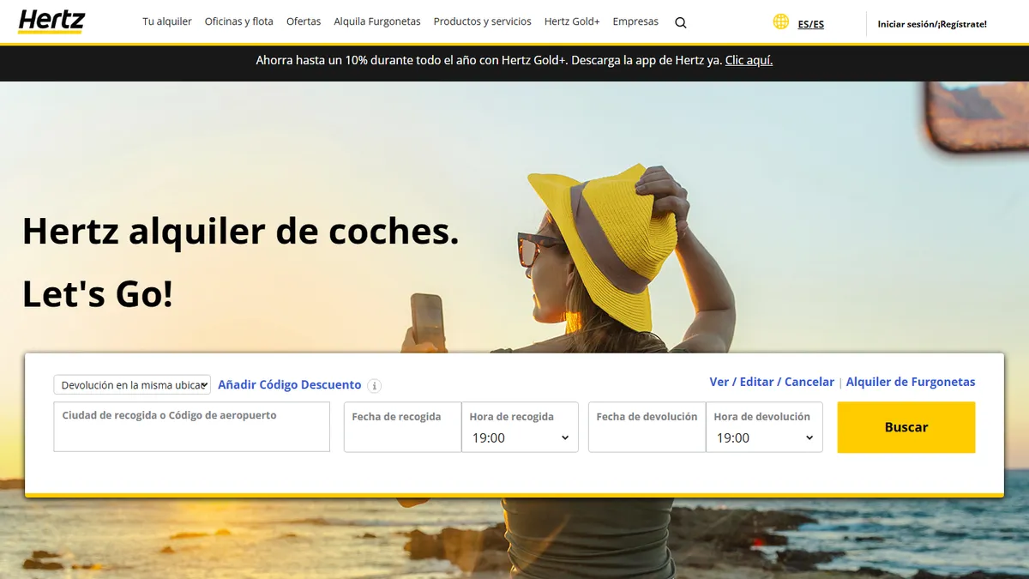Image resolution: width=1029 pixels, height=579 pixels.
Task: Click Añadir Código Descuento link
Action: pos(290,385)
